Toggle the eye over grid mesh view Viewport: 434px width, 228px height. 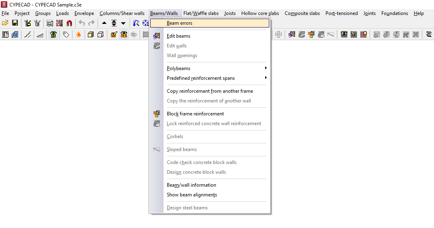coord(344,35)
